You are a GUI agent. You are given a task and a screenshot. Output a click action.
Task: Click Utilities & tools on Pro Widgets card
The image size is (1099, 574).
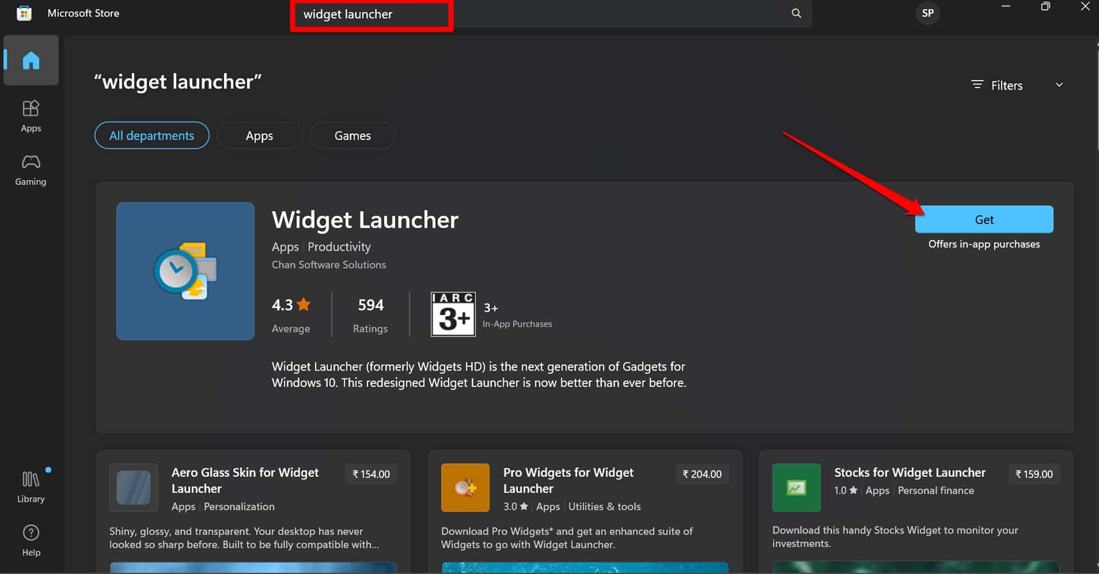pyautogui.click(x=604, y=506)
